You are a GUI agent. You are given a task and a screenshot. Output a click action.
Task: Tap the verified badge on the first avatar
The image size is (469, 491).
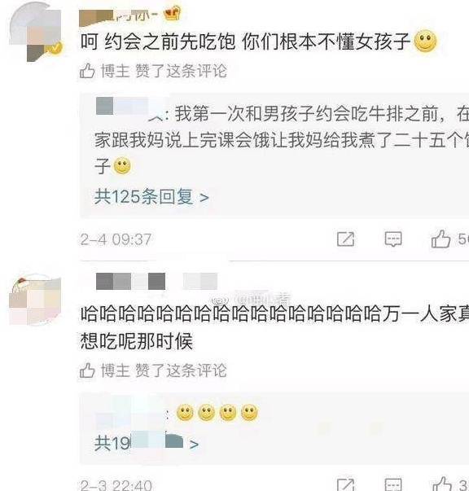pyautogui.click(x=55, y=48)
